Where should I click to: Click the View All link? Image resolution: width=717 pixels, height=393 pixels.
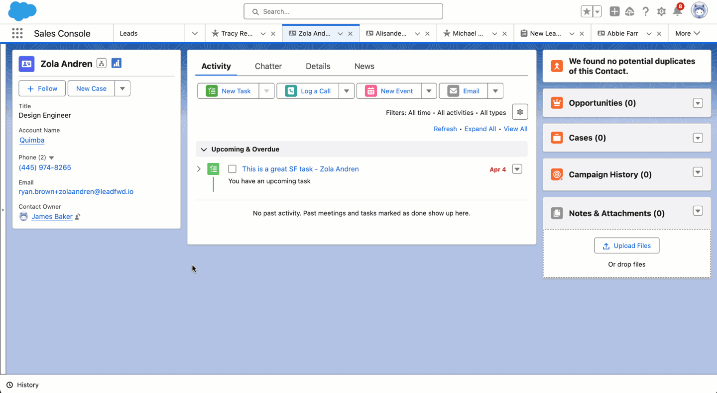pyautogui.click(x=515, y=129)
